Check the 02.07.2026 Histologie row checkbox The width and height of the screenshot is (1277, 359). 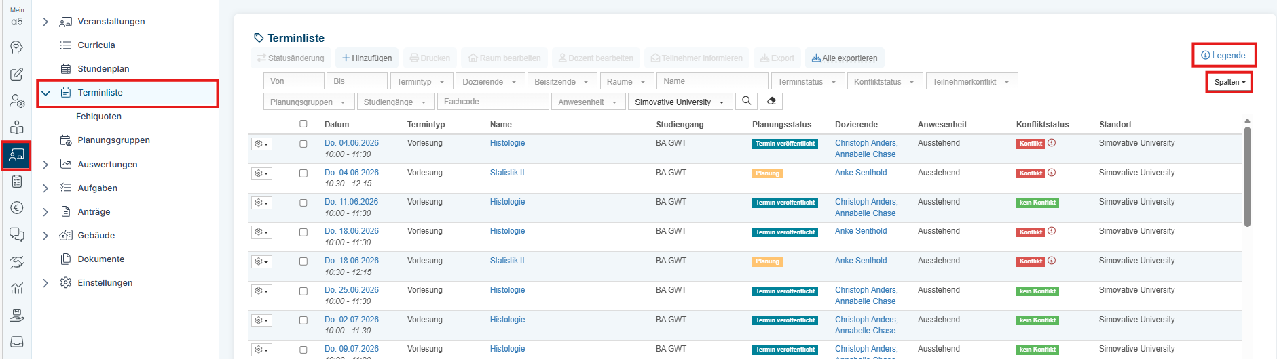pos(303,320)
